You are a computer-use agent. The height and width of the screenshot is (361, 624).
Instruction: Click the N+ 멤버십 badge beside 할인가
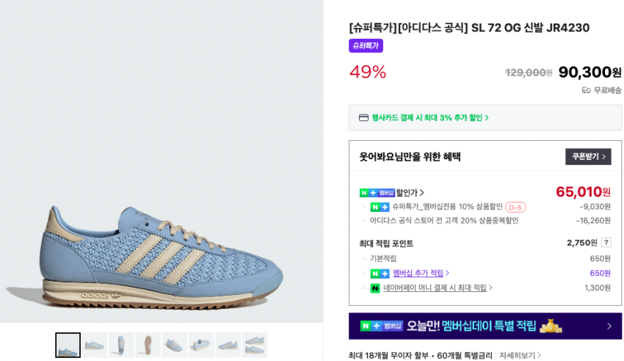pyautogui.click(x=377, y=193)
